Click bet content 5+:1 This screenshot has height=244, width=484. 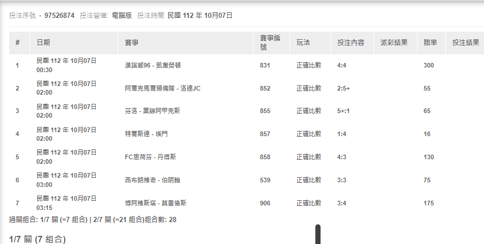(344, 111)
